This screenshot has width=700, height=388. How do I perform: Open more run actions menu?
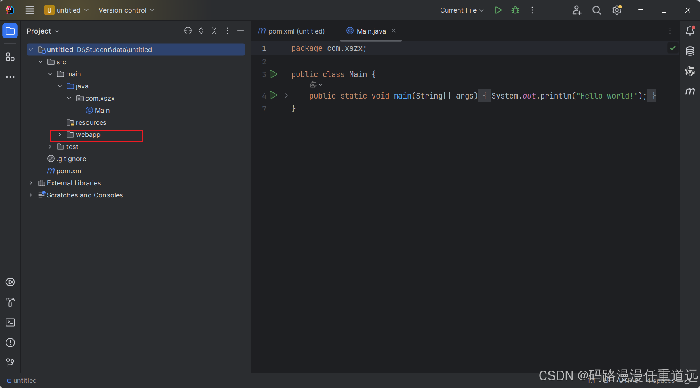click(532, 10)
